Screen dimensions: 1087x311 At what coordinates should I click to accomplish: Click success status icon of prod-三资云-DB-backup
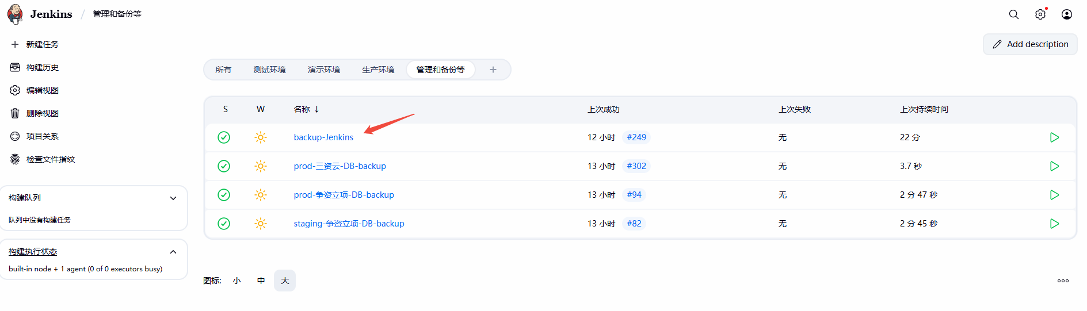(224, 166)
